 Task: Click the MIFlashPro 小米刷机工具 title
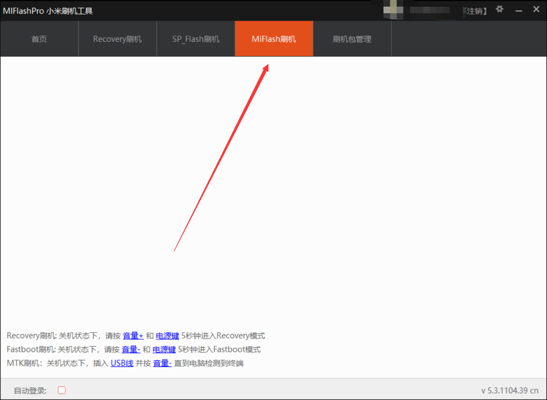click(x=48, y=11)
